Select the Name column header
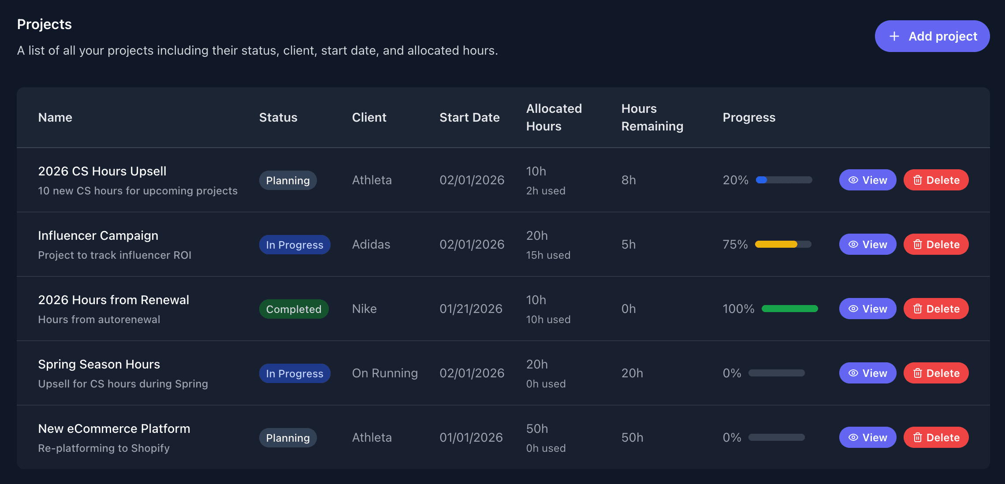The width and height of the screenshot is (1005, 484). [55, 117]
